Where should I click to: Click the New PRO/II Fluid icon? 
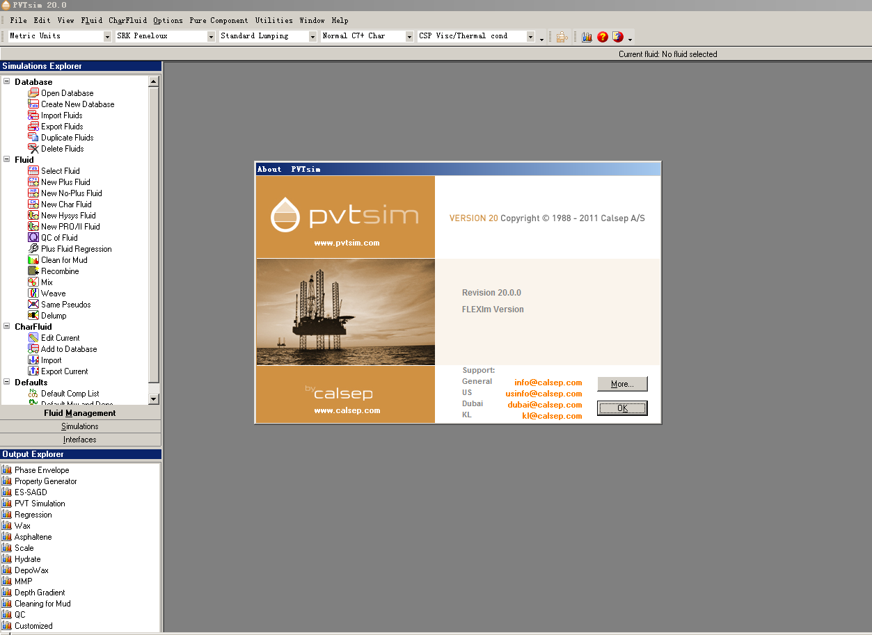click(33, 226)
